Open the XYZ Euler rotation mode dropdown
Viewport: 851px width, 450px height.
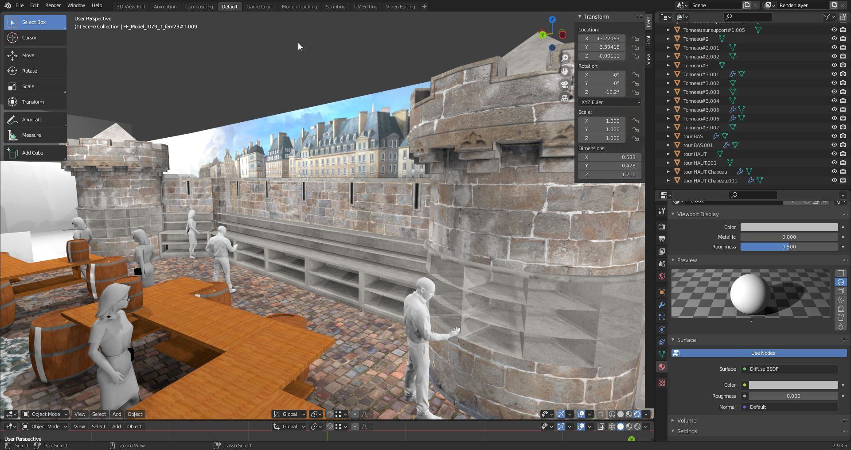click(x=609, y=102)
